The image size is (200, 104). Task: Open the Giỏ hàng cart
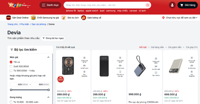click(x=188, y=5)
